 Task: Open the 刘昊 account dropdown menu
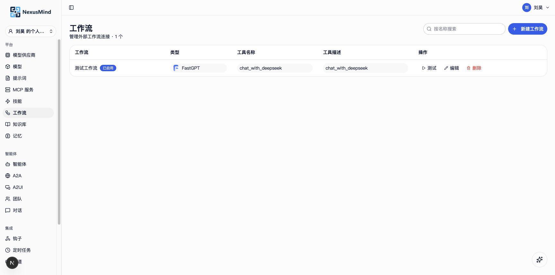[x=536, y=8]
